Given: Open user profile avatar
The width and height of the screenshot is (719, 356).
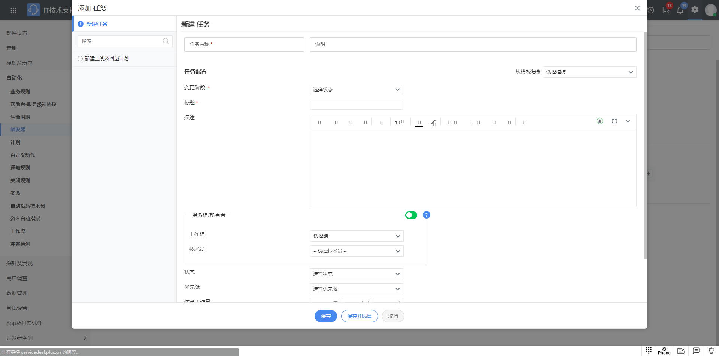Looking at the screenshot, I should 710,10.
